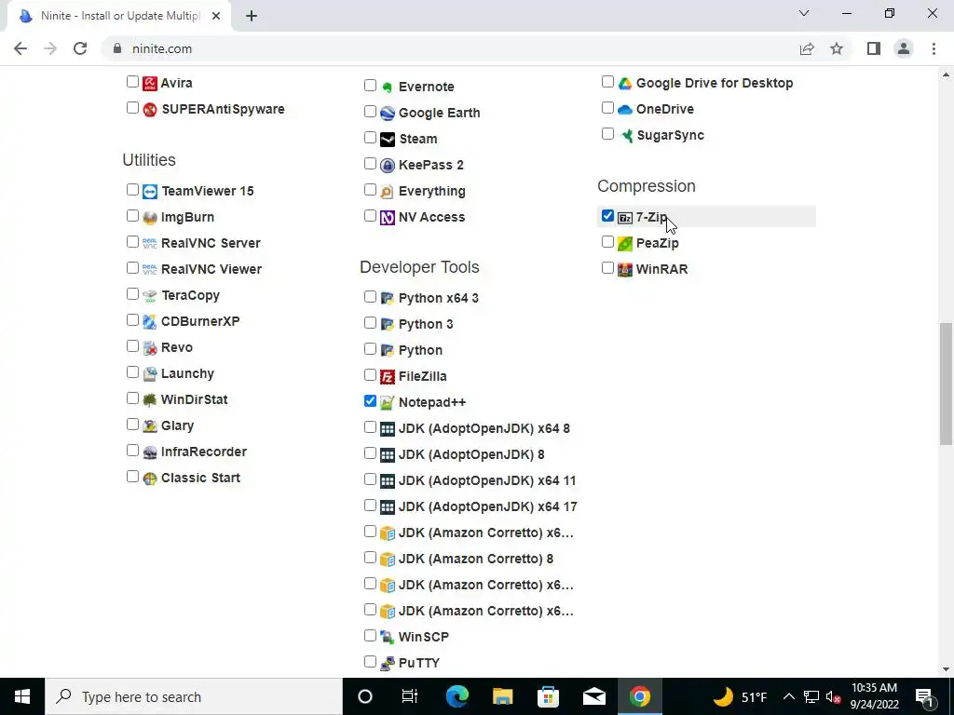Share this page from the toolbar

point(807,48)
